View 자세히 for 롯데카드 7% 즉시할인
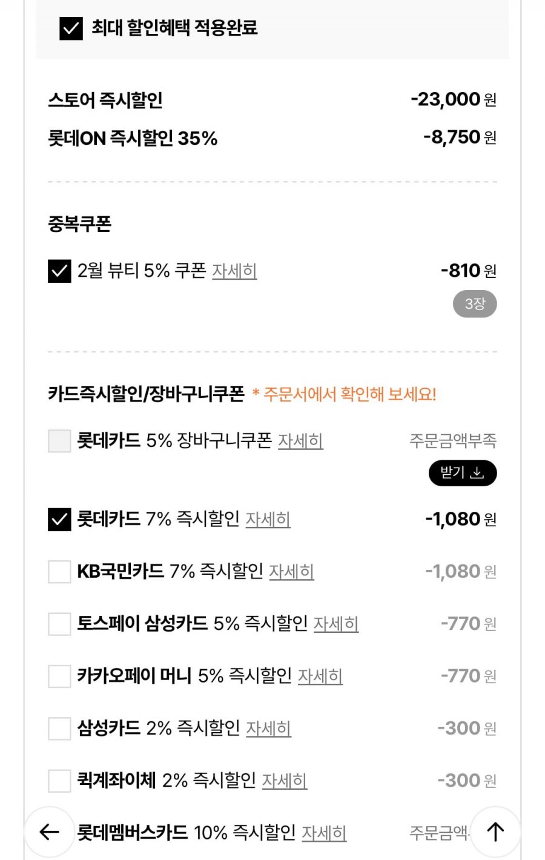The width and height of the screenshot is (545, 860). coord(268,520)
